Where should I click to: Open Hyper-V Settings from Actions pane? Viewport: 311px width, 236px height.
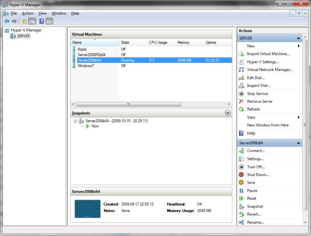[x=263, y=62]
